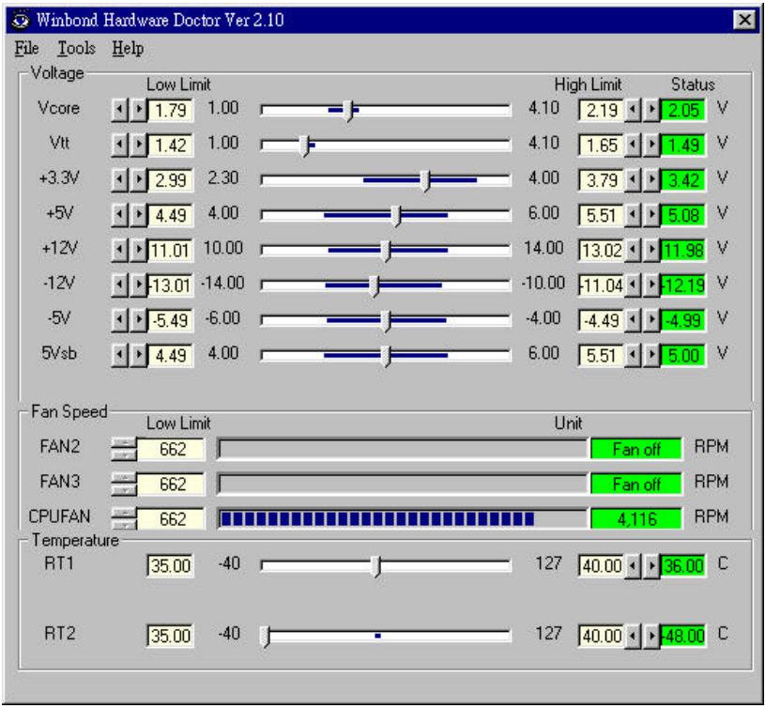Increase -5V high limit with right arrow
This screenshot has height=708, width=765.
point(651,320)
